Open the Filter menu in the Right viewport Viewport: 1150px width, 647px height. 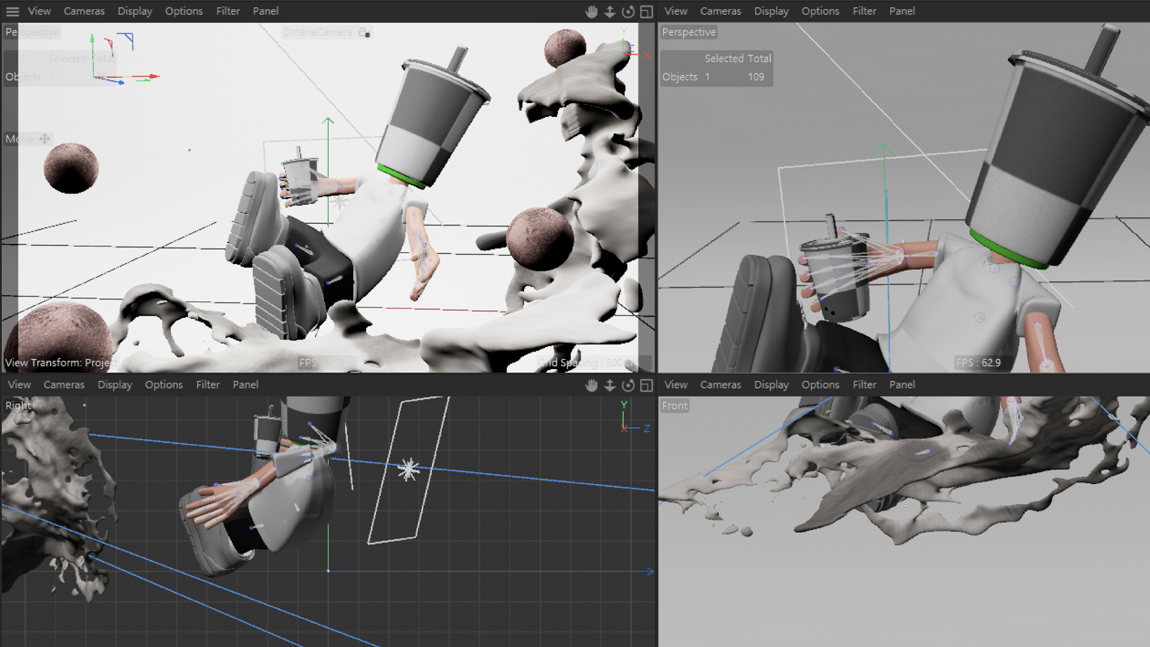208,385
